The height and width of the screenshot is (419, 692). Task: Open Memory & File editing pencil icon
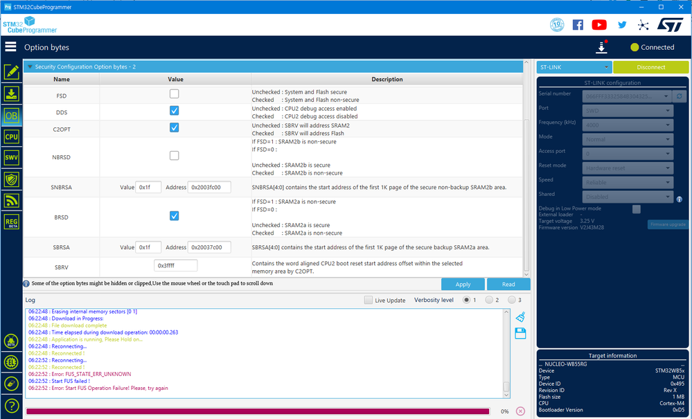12,72
